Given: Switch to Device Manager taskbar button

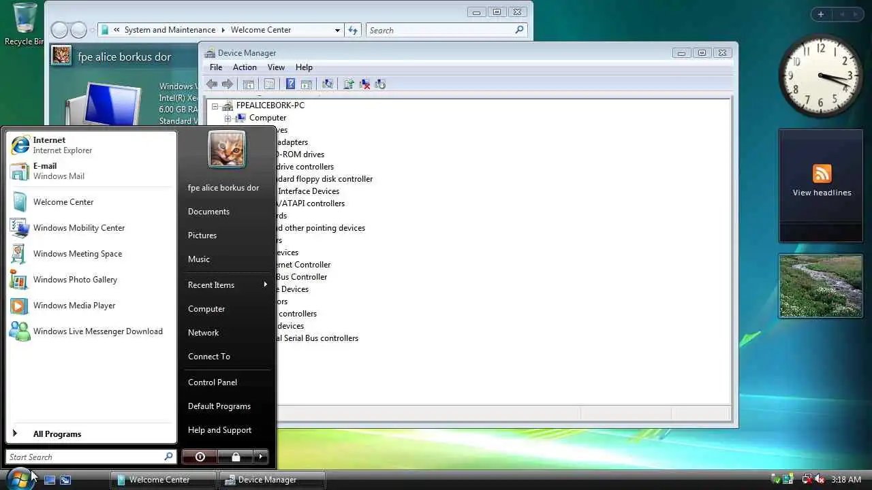Looking at the screenshot, I should click(272, 480).
